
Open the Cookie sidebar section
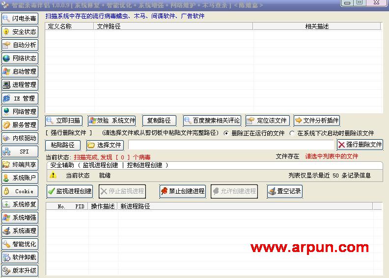coord(20,191)
